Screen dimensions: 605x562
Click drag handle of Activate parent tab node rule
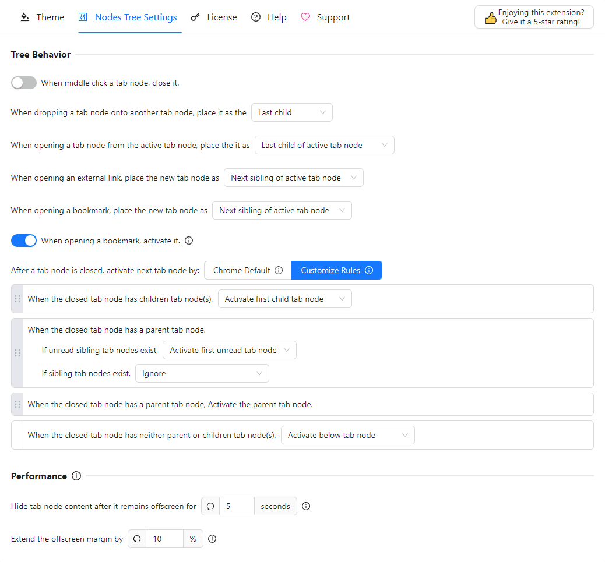pos(17,404)
